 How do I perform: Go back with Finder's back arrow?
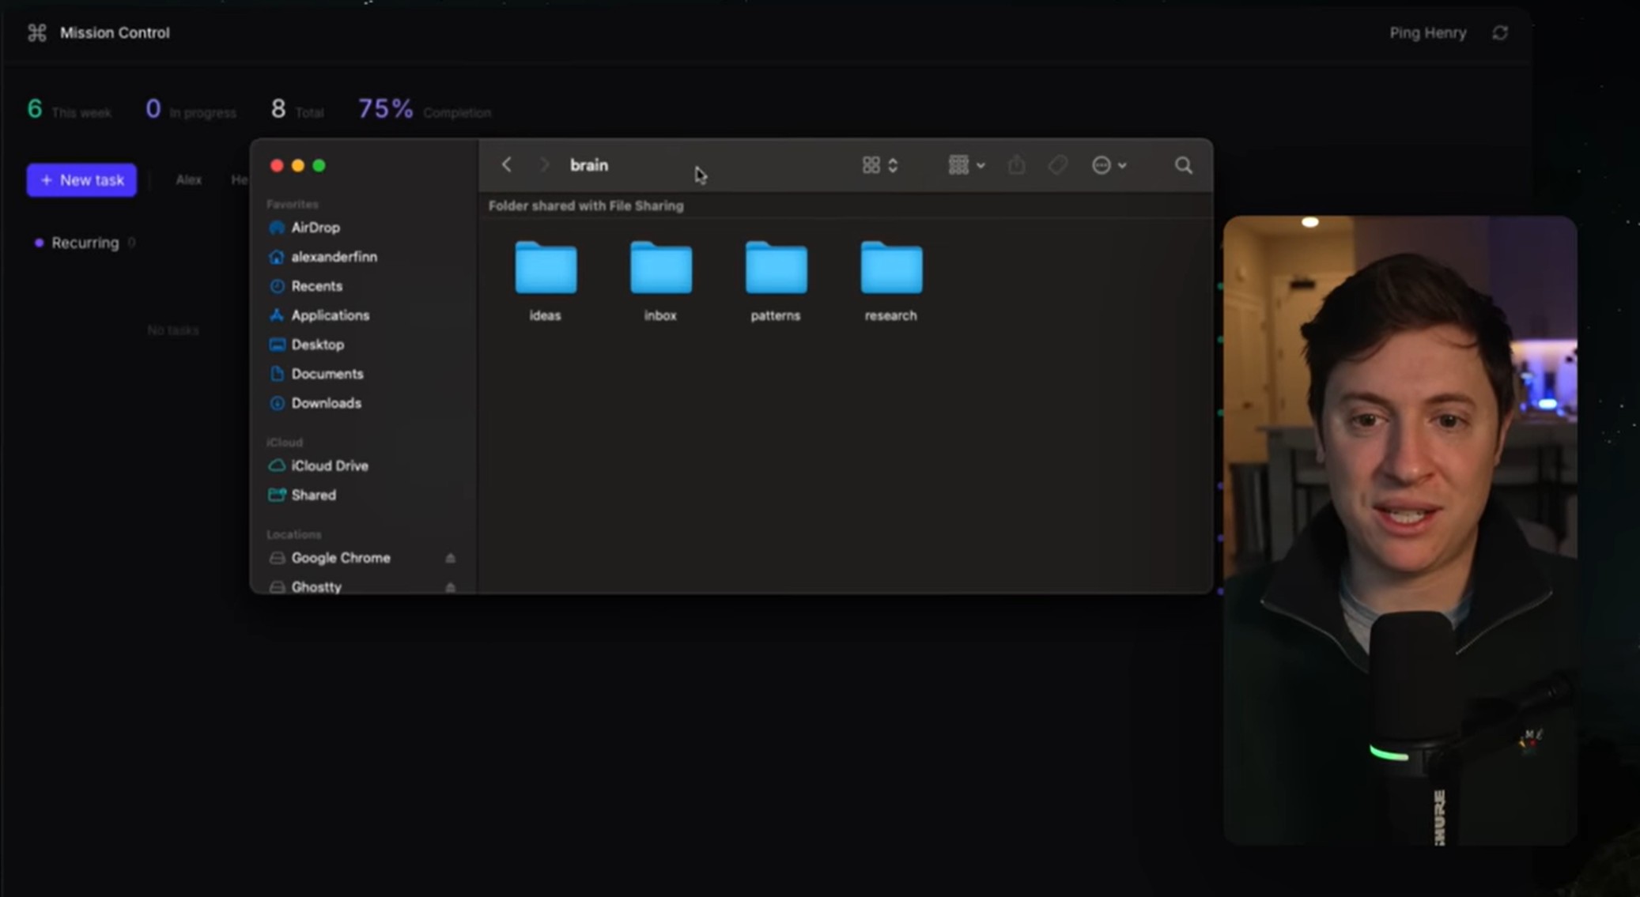coord(507,165)
